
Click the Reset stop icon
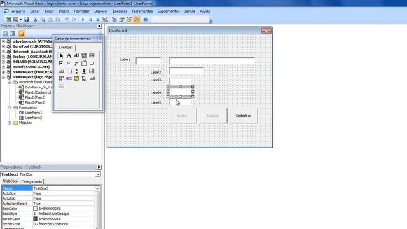coord(97,20)
